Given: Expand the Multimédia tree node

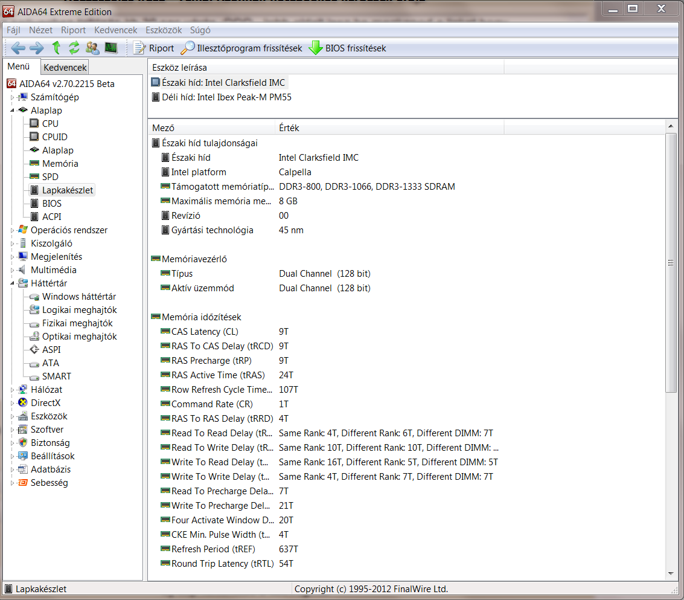Looking at the screenshot, I should click(x=12, y=270).
